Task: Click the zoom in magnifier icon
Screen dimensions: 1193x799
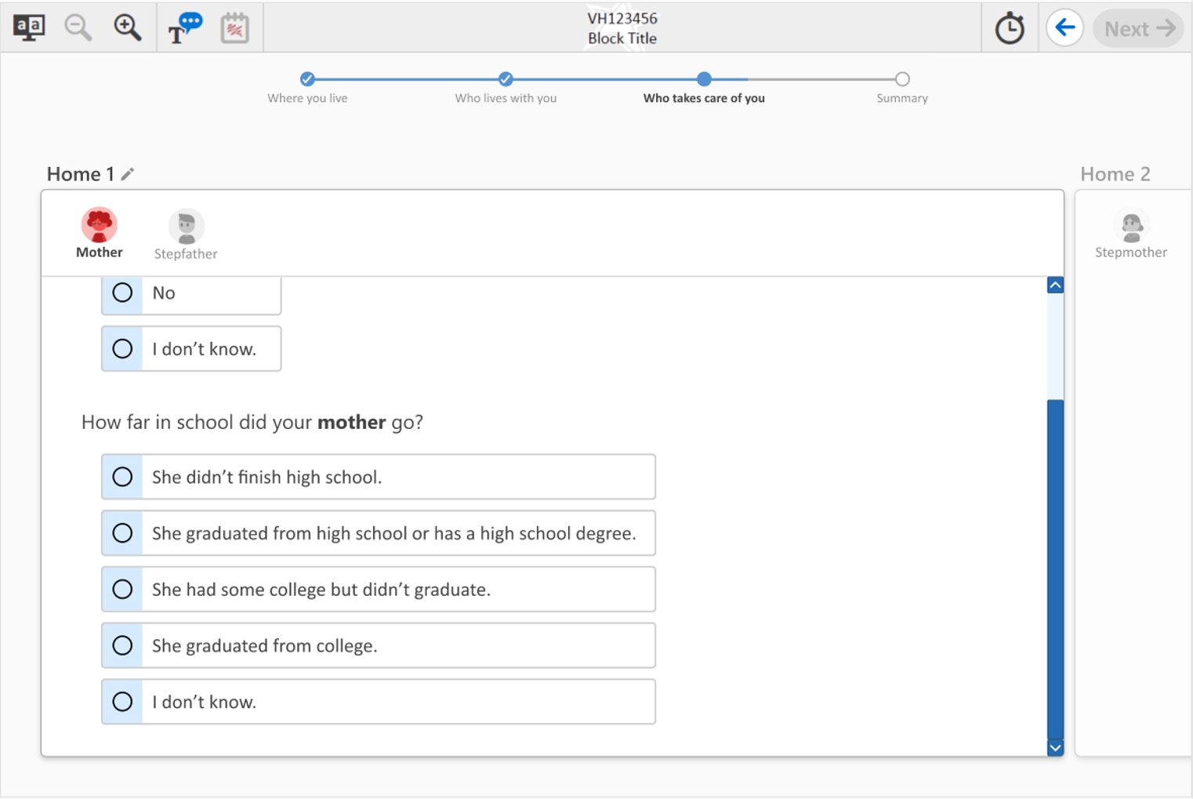Action: pos(127,28)
